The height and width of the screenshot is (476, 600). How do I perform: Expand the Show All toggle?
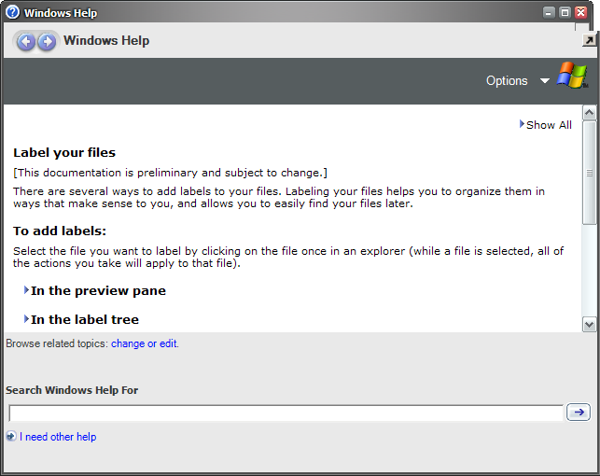(x=546, y=125)
